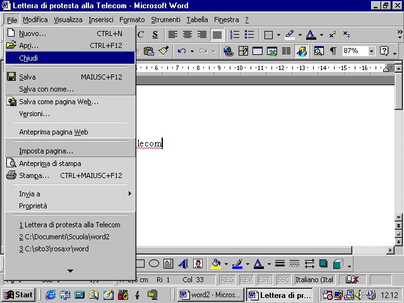Apply superscript formatting
Screen dimensions: 404x303
(333, 35)
